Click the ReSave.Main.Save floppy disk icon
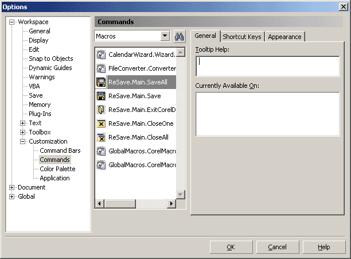This screenshot has width=351, height=259. 101,96
